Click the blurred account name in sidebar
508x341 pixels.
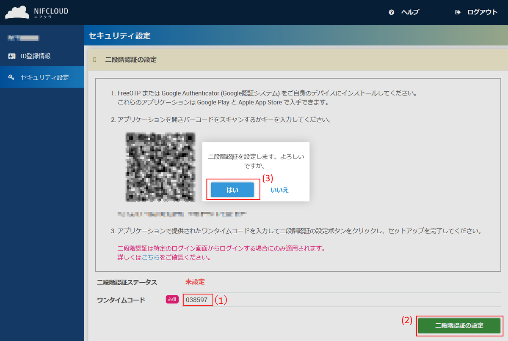(x=24, y=38)
